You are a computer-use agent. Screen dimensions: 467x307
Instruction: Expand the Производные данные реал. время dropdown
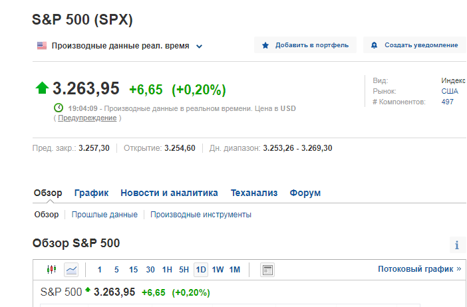[x=200, y=47]
